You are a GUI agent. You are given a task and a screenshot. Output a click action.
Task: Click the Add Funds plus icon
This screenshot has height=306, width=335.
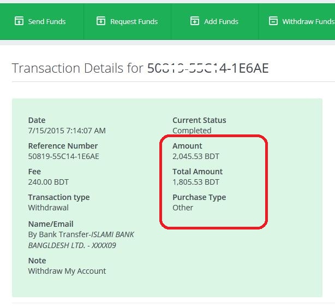tap(195, 21)
